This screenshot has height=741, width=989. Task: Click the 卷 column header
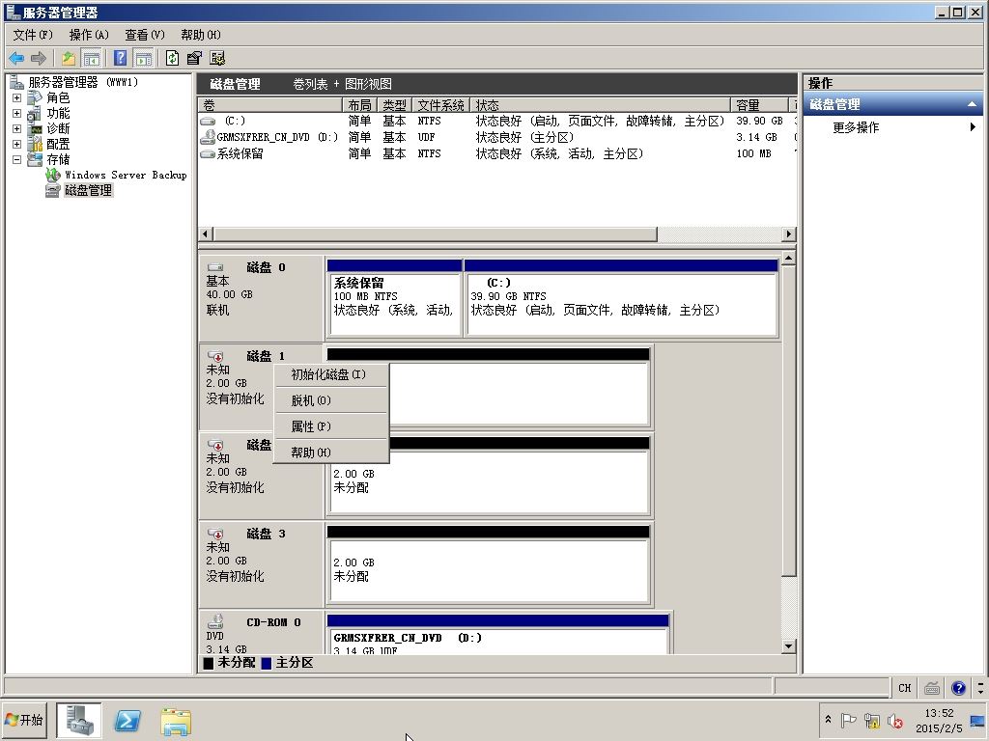coord(270,104)
